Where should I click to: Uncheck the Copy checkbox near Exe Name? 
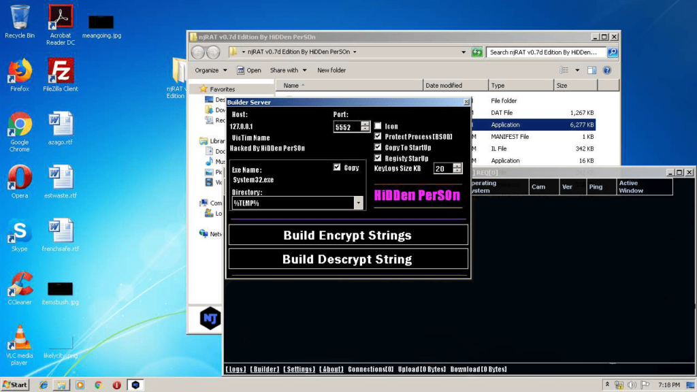click(337, 167)
